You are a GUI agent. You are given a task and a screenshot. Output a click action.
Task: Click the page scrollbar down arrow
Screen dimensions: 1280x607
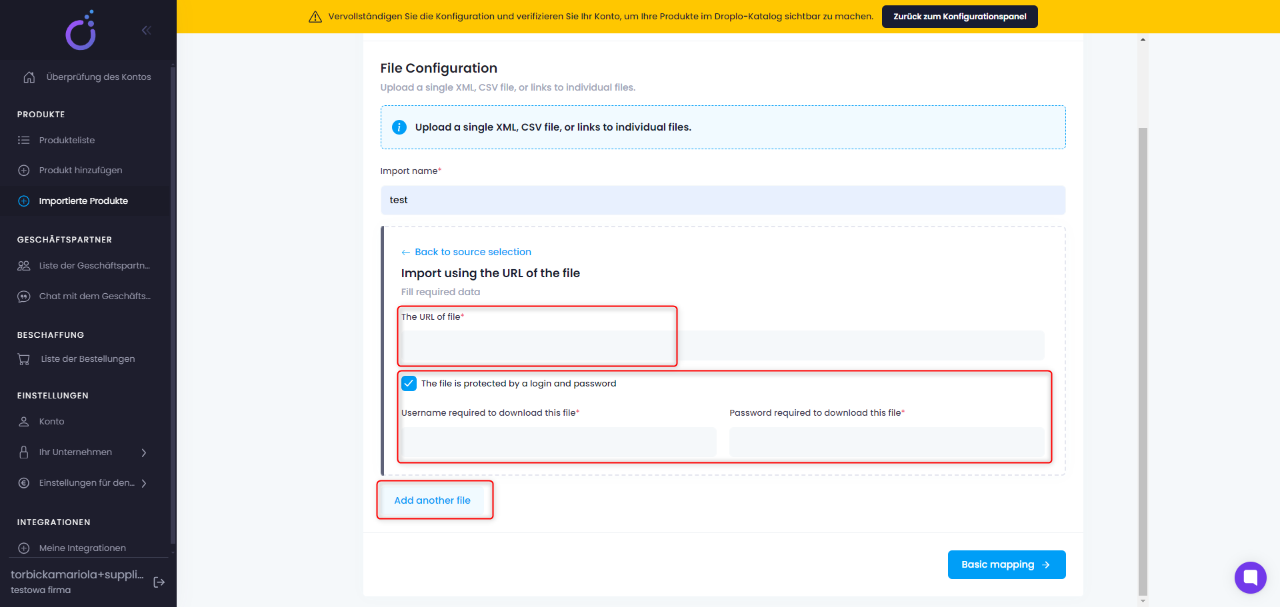tap(1143, 601)
